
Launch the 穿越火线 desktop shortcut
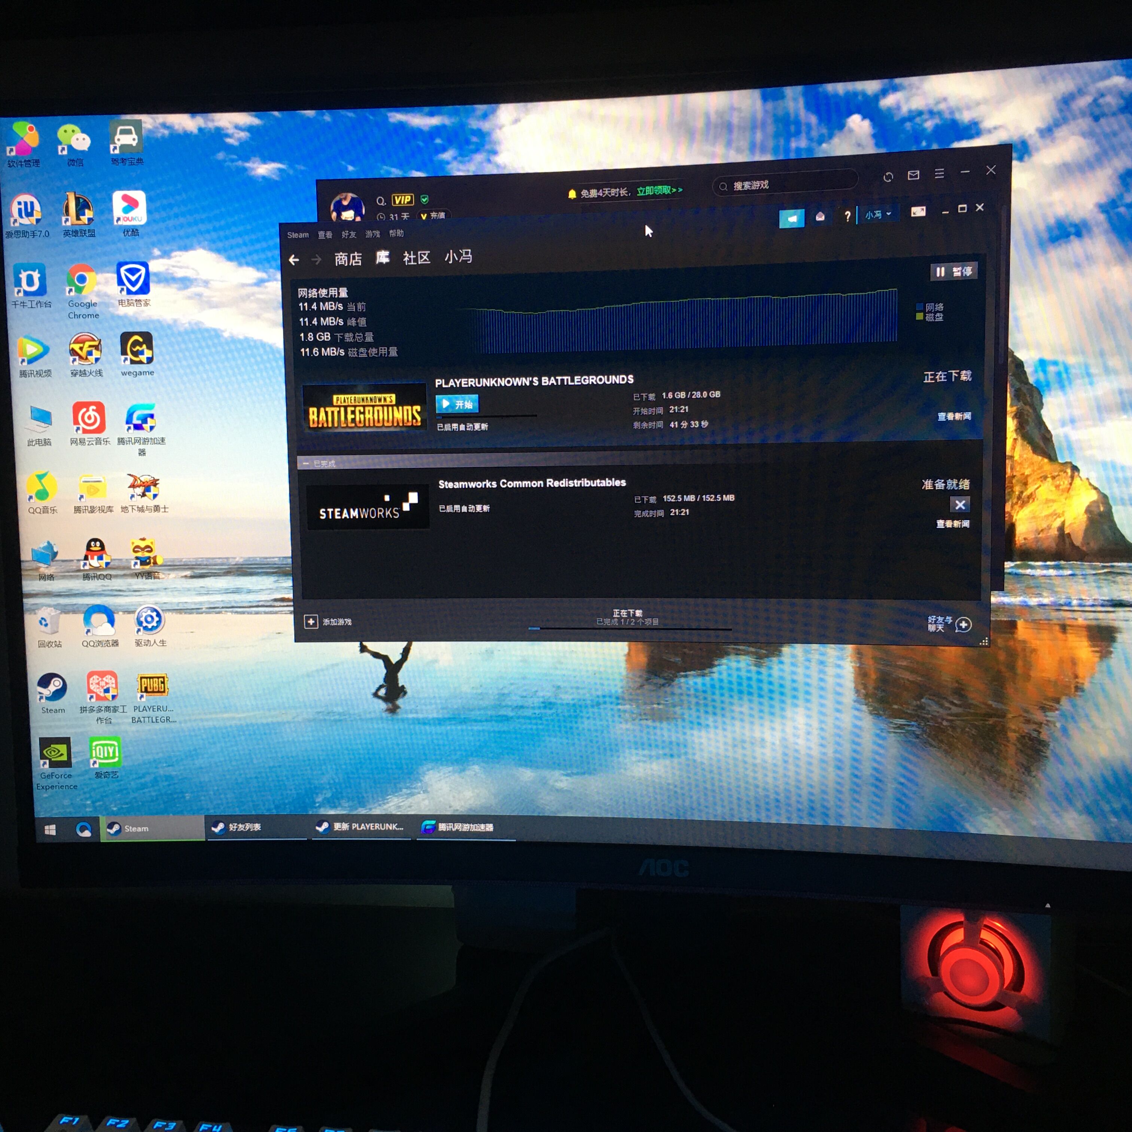pos(86,349)
